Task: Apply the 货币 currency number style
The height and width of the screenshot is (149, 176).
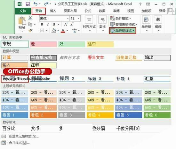Action: 35,128
